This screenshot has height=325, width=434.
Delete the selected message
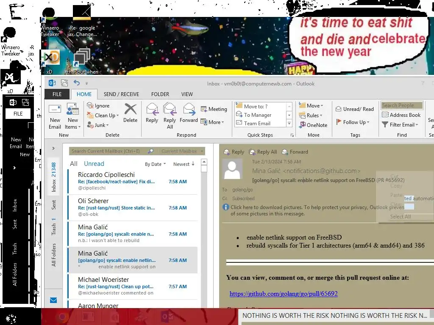[131, 113]
